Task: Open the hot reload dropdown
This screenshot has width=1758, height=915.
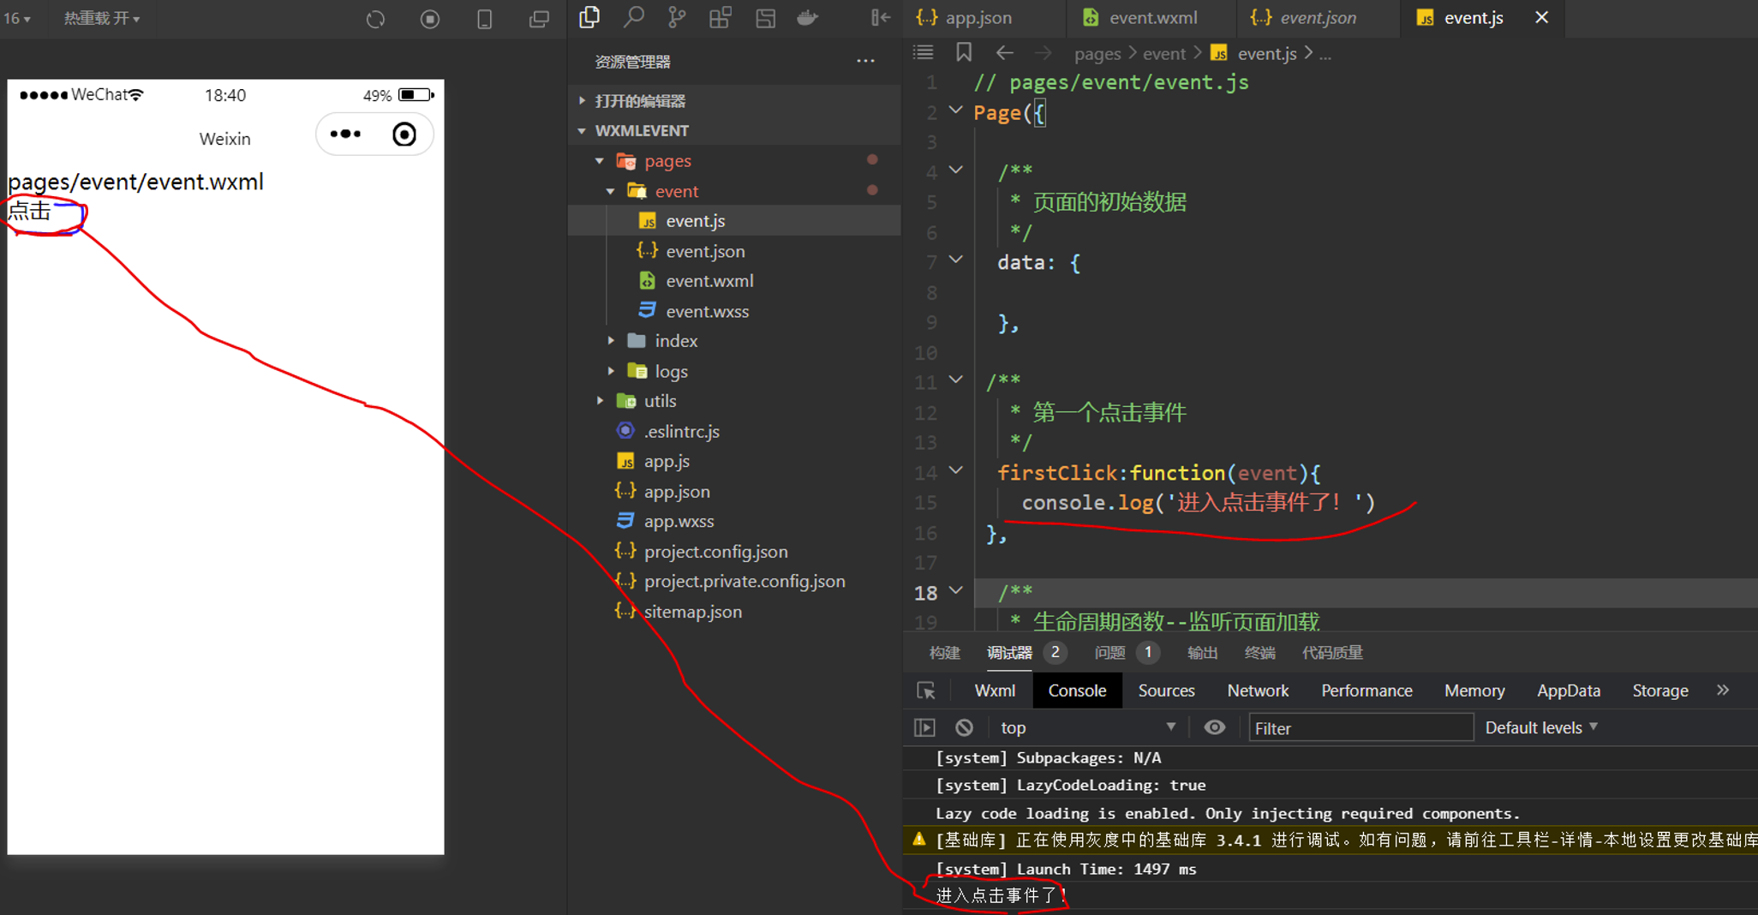Action: (x=102, y=18)
